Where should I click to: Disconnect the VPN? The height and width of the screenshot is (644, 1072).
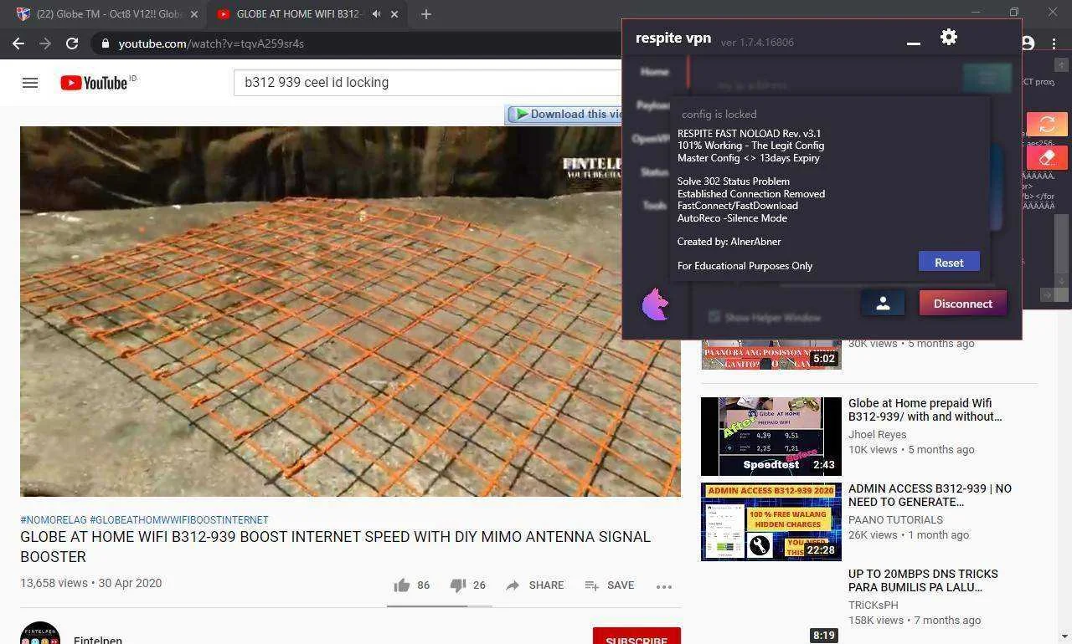tap(963, 304)
